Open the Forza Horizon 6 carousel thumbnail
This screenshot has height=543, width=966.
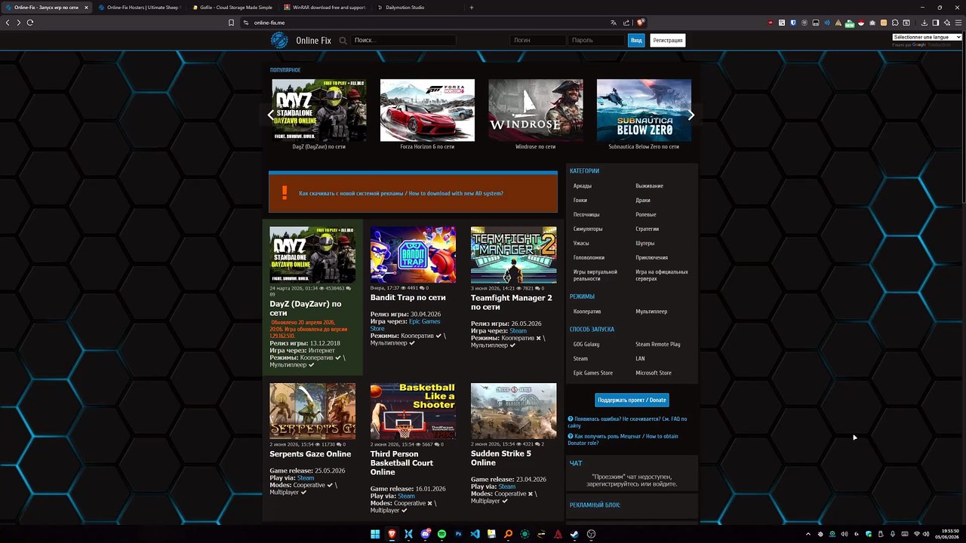point(427,110)
